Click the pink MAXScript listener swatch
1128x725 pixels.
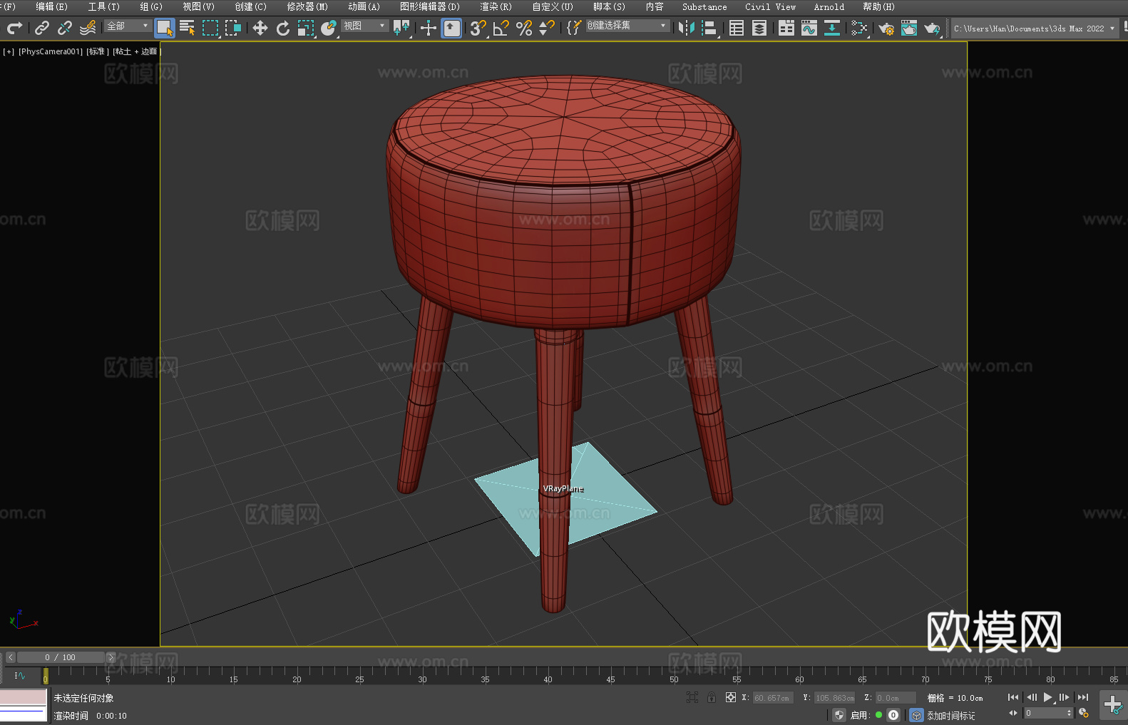click(24, 697)
